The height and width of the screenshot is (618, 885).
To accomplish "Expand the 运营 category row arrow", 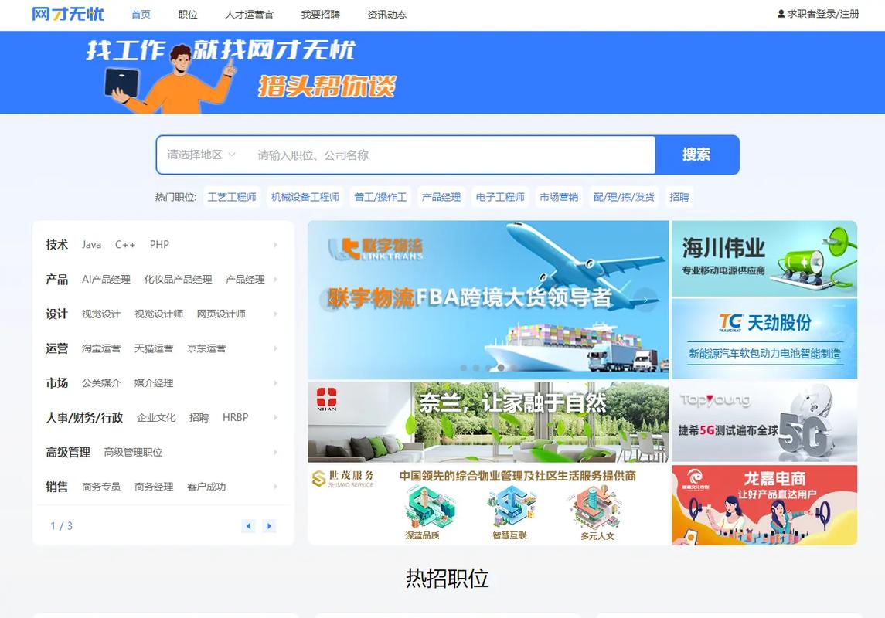I will tap(275, 348).
